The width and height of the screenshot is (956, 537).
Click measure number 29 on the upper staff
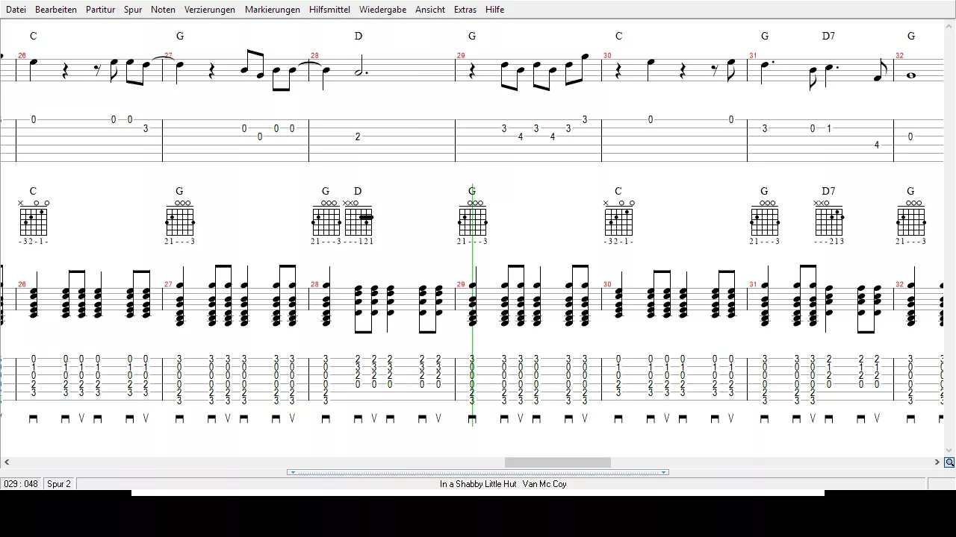point(461,55)
